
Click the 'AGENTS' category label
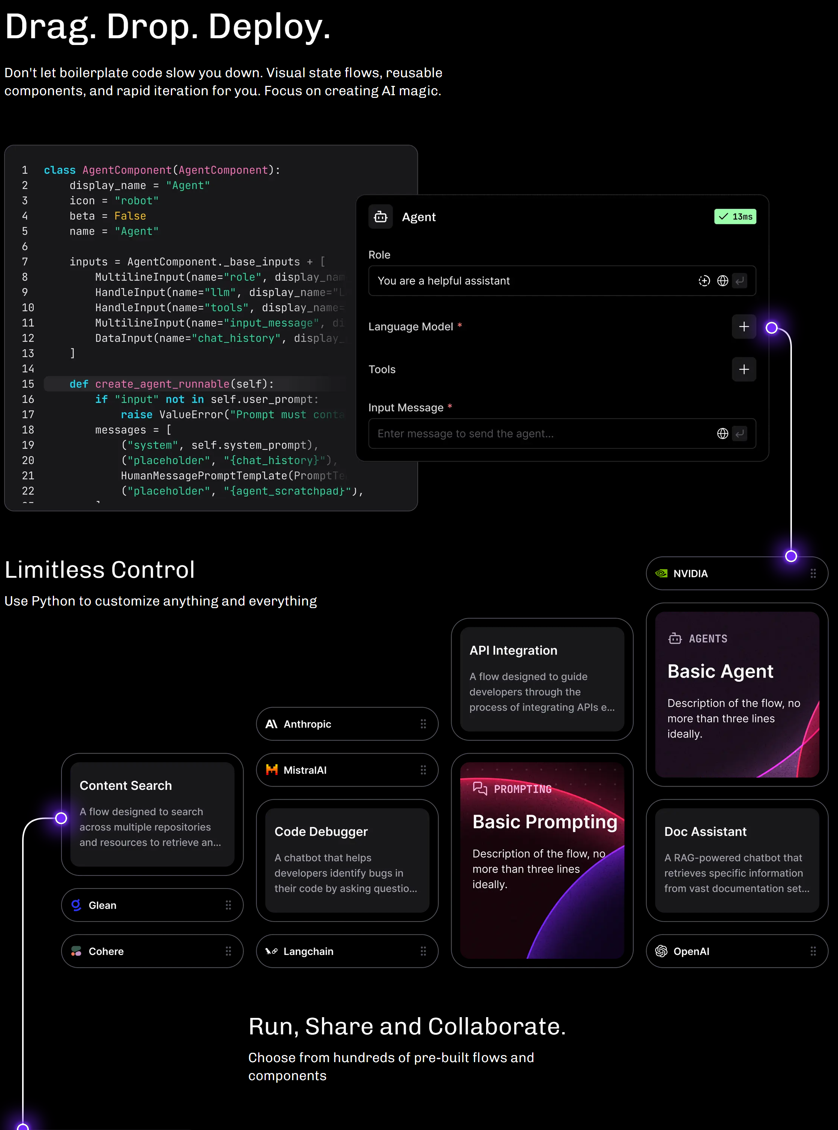tap(708, 639)
